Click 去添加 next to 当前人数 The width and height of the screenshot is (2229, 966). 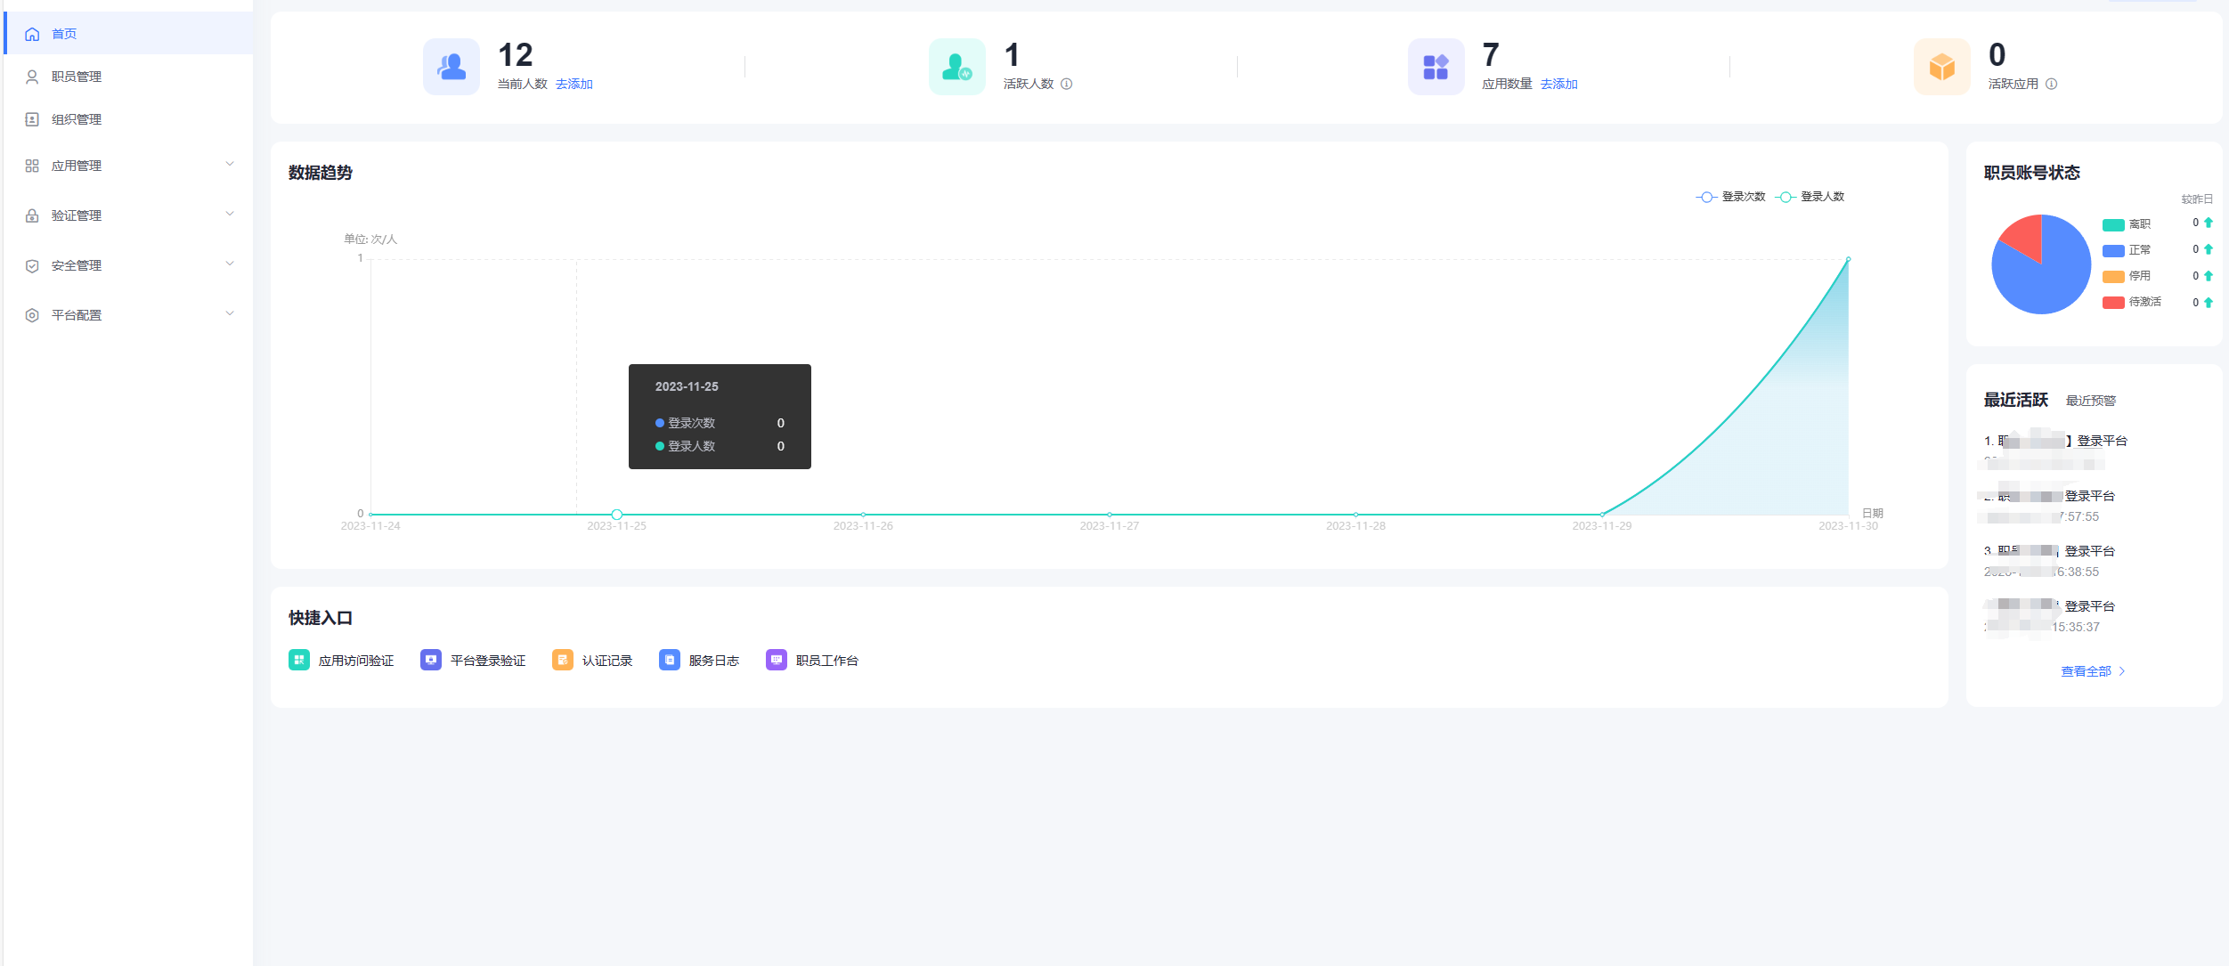coord(574,84)
